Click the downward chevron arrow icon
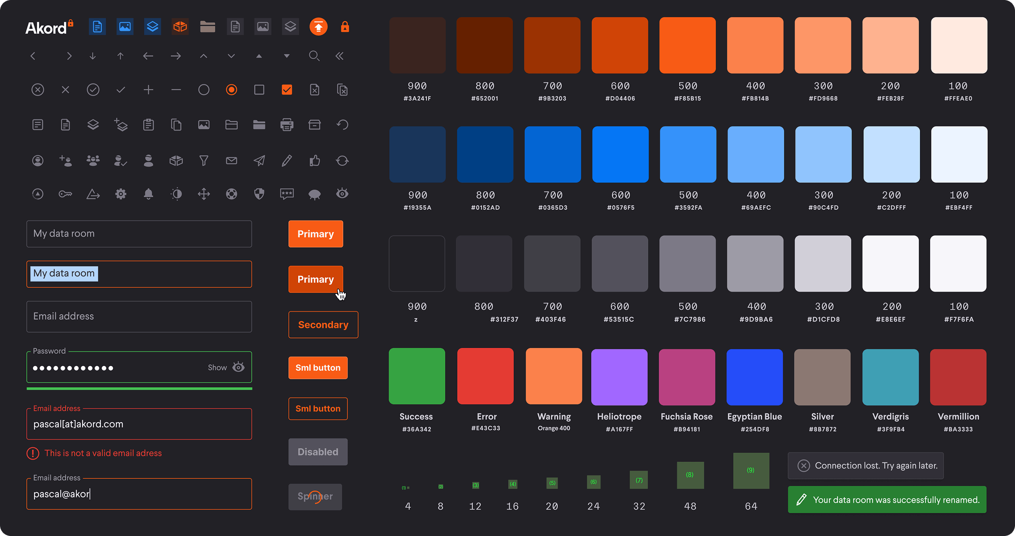This screenshot has height=536, width=1015. point(232,56)
